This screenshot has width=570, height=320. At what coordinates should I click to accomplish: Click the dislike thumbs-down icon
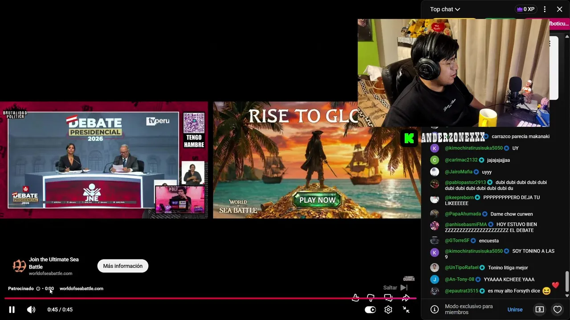370,298
